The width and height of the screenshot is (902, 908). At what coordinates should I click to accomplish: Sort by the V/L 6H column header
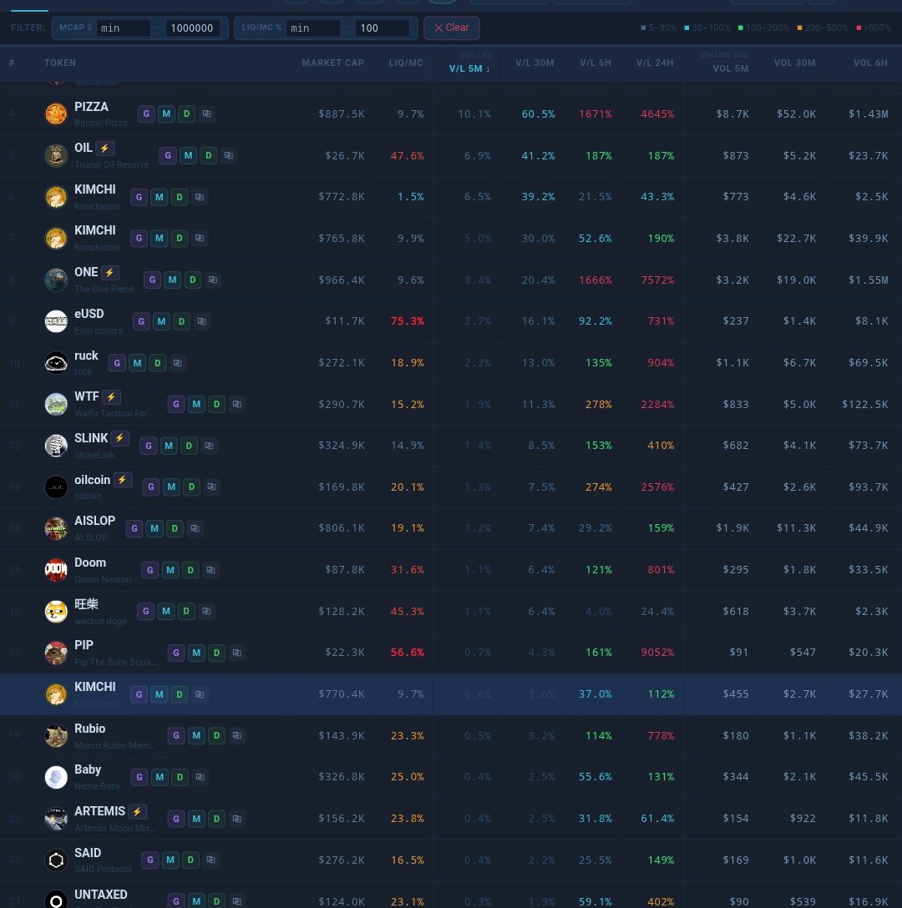[595, 63]
